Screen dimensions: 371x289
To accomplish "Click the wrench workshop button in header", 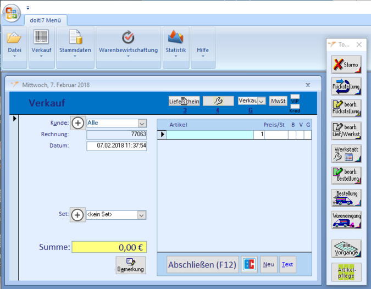I will click(x=218, y=101).
